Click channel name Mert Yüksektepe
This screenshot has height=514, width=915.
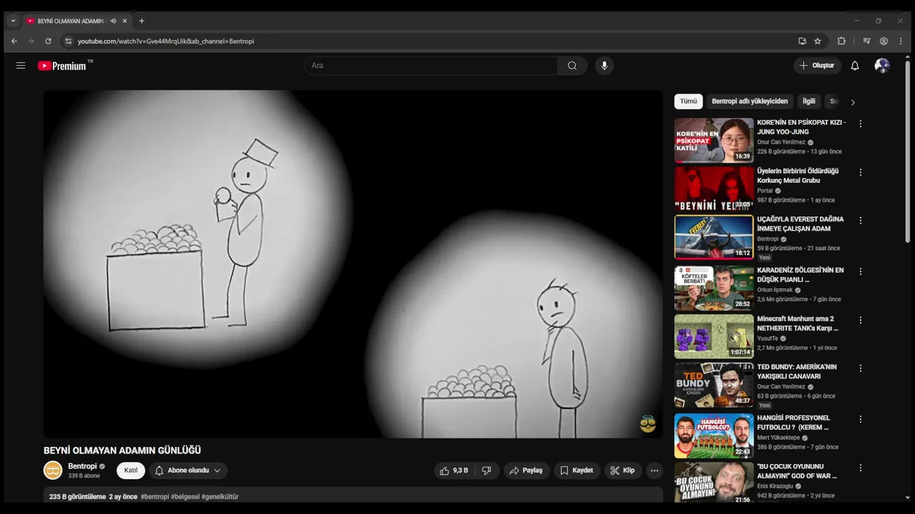coord(778,438)
